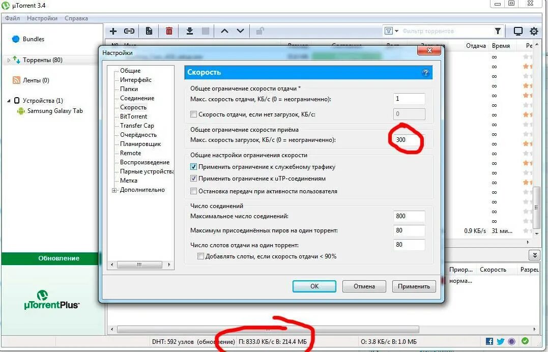
Task: Click left arrow of settings tree scrollbar
Action: (112, 265)
